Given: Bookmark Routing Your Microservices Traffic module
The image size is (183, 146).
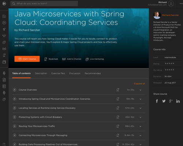Looking at the screenshot, I should coord(118,126).
